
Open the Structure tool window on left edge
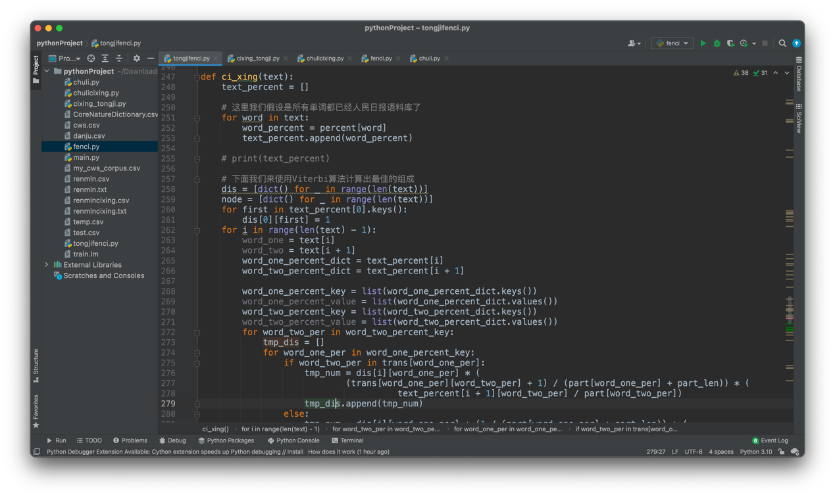[36, 365]
